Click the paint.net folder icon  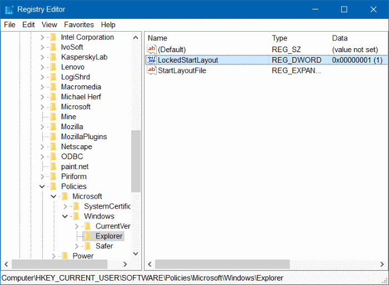pyautogui.click(x=53, y=167)
